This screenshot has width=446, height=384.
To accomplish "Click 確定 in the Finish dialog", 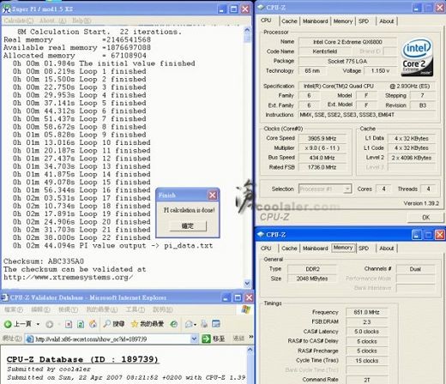I will [x=188, y=226].
